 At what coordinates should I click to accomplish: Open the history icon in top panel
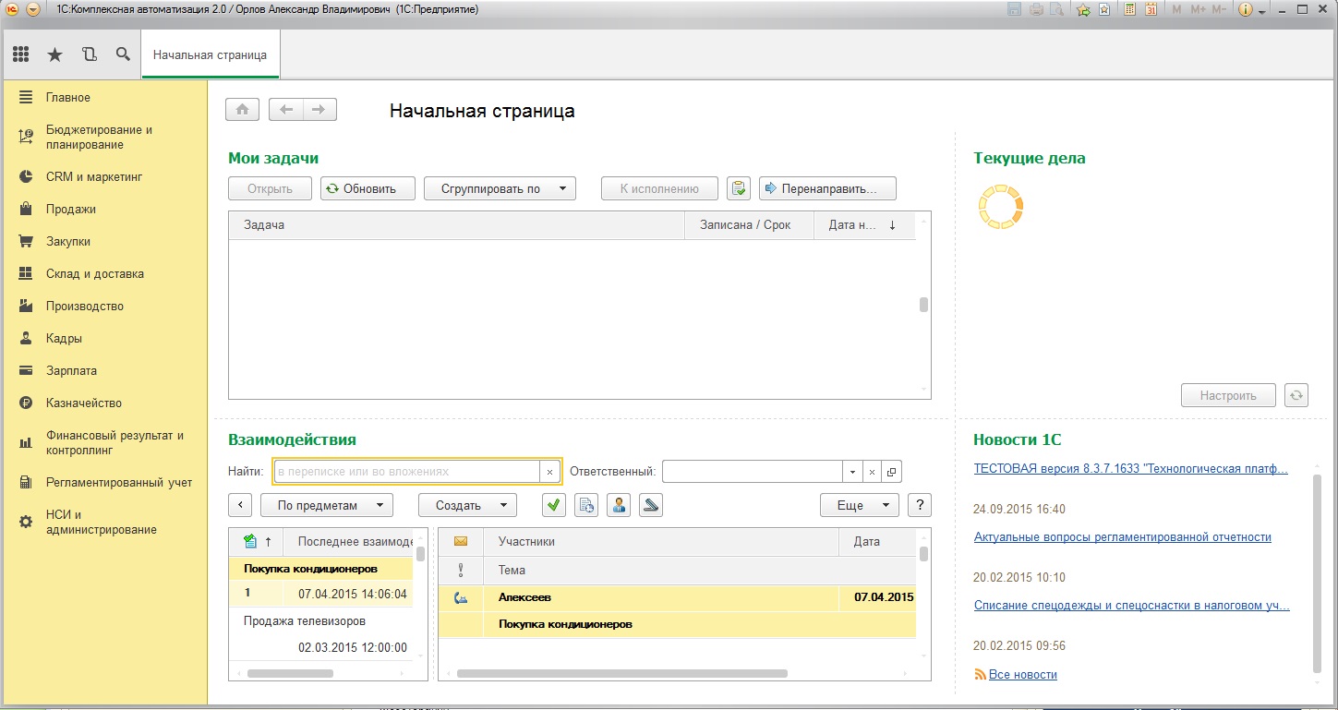click(x=89, y=54)
